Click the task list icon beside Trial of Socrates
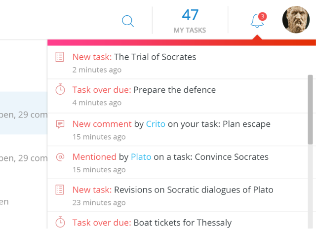316x229 pixels. [x=60, y=57]
